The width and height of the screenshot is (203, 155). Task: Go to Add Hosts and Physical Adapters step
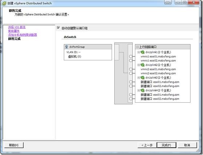(x=23, y=35)
